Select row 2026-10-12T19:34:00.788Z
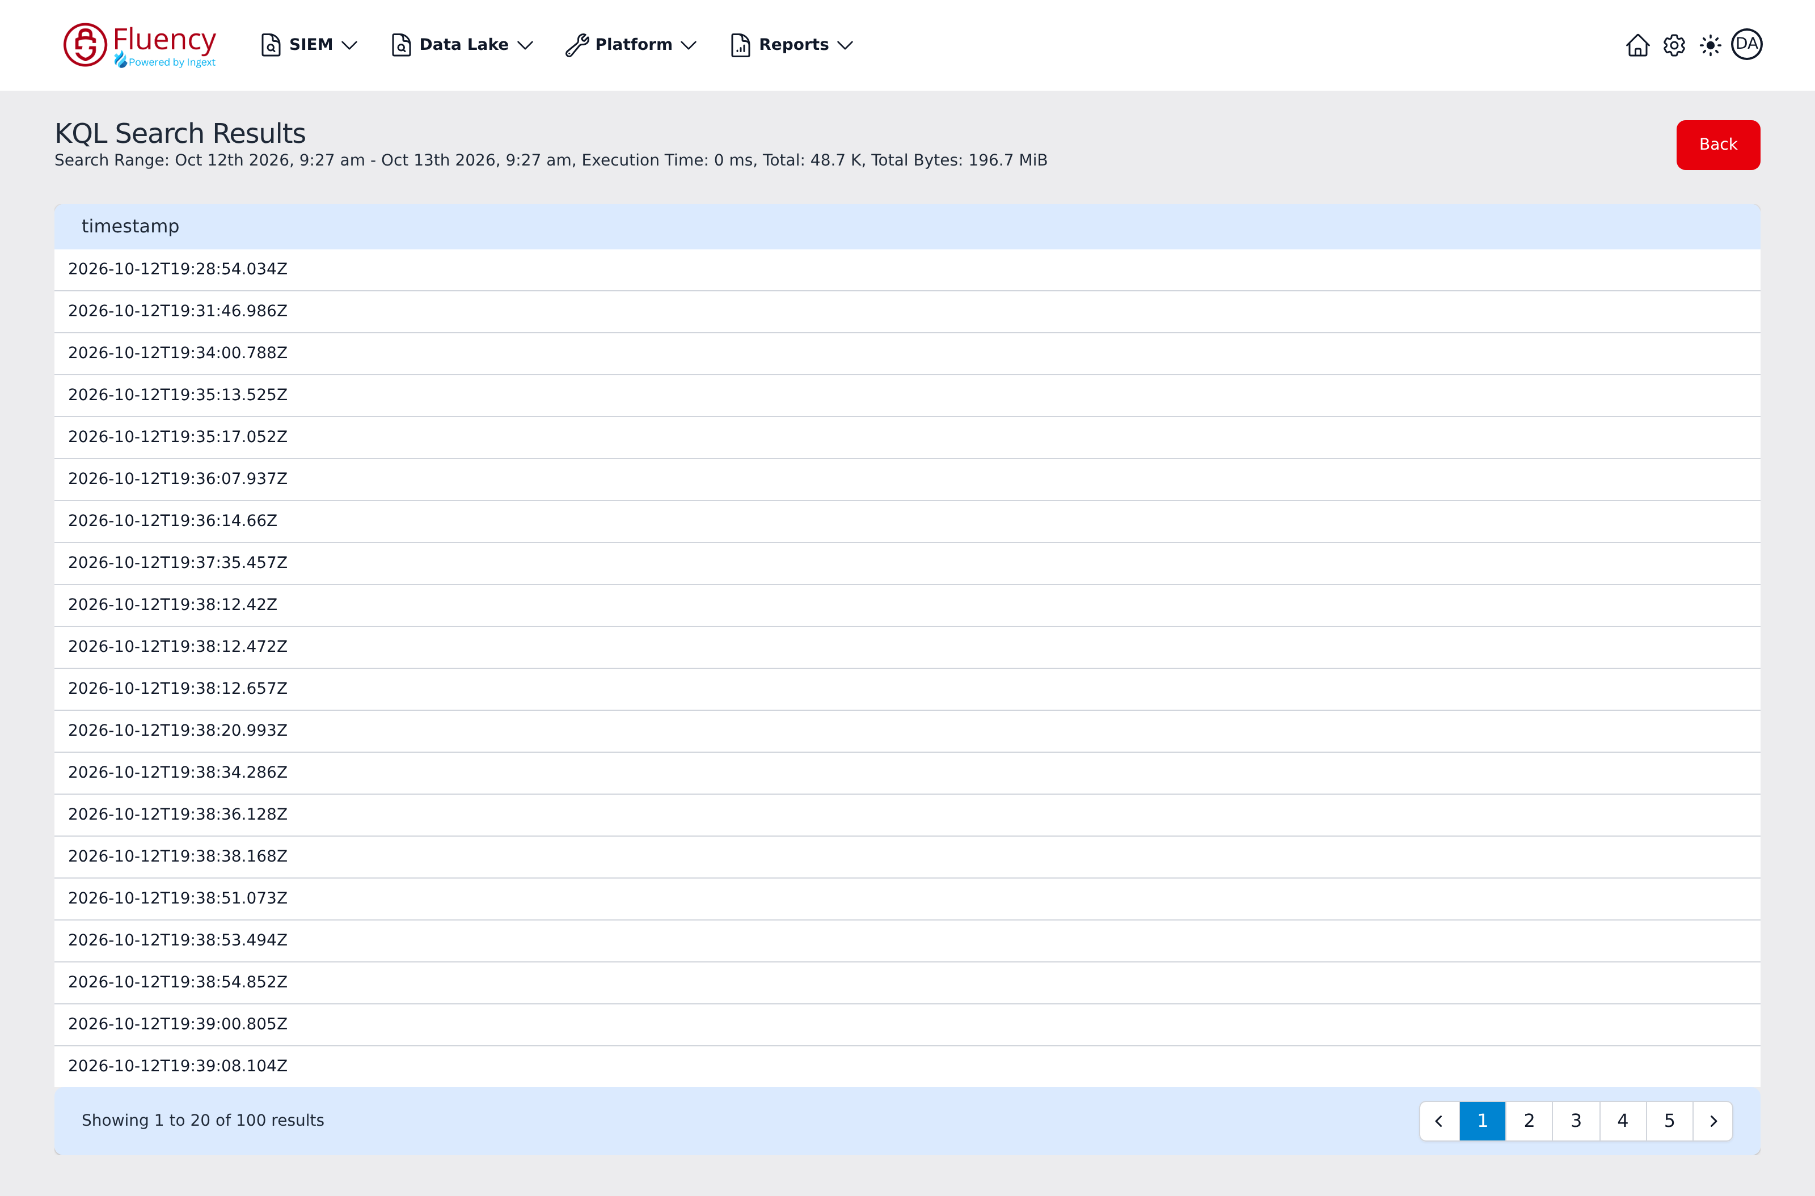This screenshot has height=1196, width=1815. 907,353
